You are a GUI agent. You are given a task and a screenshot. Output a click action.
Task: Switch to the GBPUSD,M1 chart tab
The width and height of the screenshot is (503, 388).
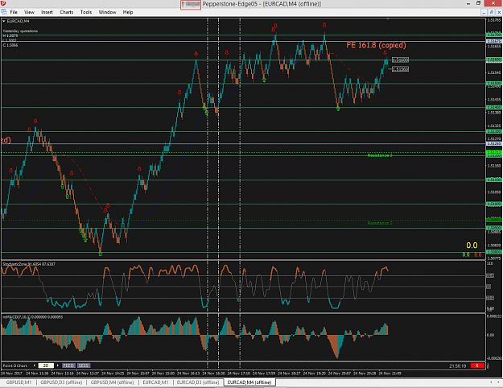point(19,382)
